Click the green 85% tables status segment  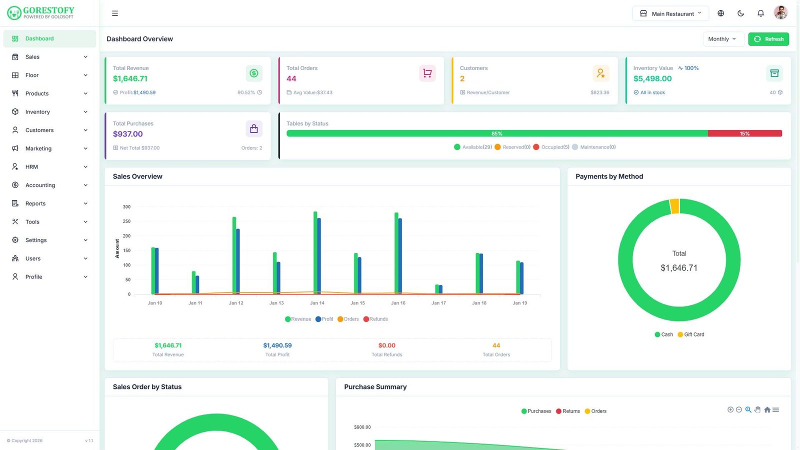[497, 133]
